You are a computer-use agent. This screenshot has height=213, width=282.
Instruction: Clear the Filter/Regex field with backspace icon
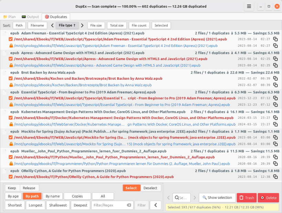(129, 205)
